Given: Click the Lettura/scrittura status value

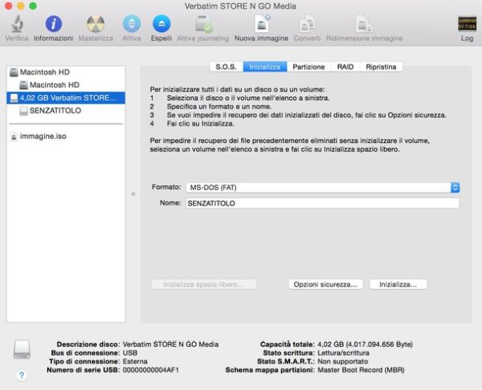Looking at the screenshot, I should point(343,353).
